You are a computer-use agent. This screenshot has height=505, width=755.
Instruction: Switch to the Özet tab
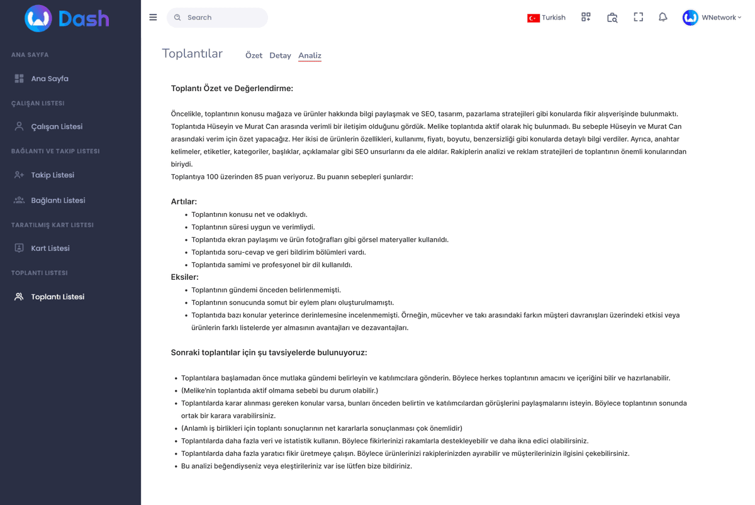pos(254,55)
